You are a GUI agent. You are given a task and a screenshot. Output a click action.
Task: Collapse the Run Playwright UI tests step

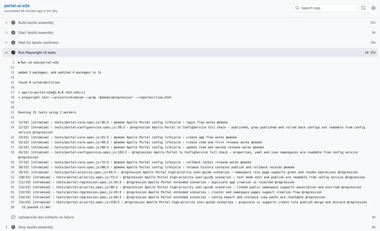coord(6,53)
